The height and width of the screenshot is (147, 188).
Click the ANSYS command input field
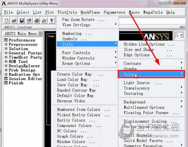click(x=152, y=21)
